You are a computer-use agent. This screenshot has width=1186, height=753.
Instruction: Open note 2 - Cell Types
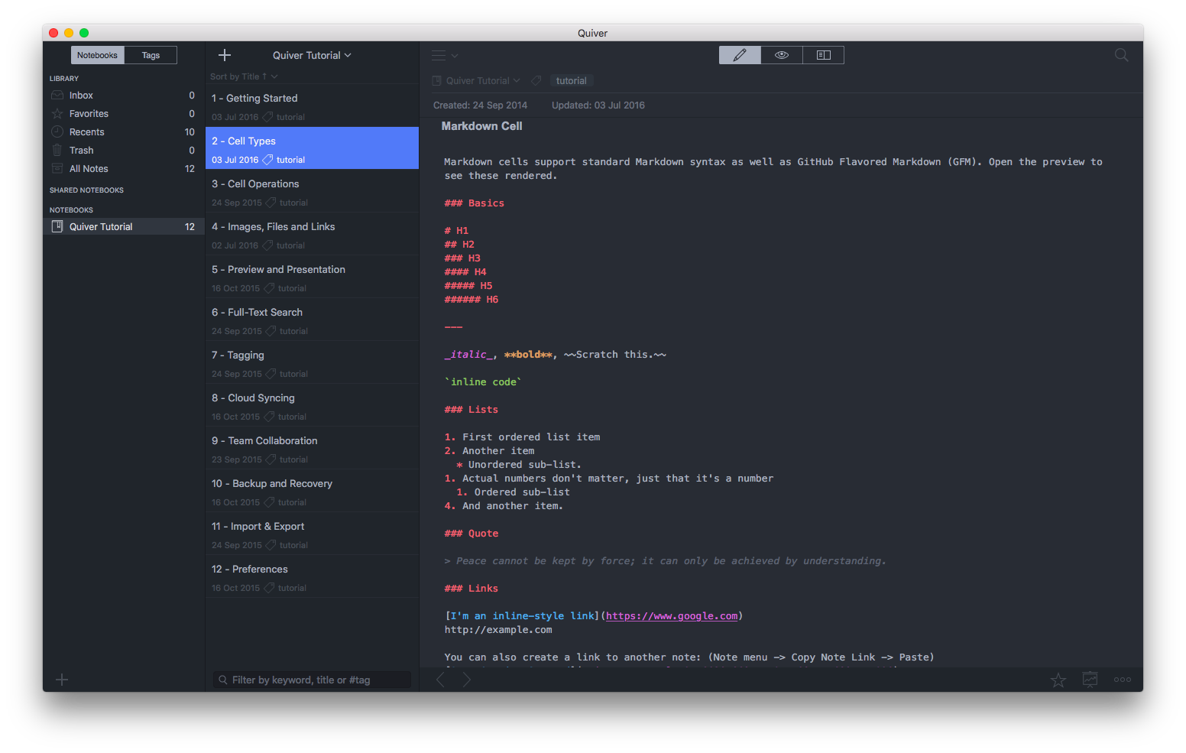pos(312,148)
